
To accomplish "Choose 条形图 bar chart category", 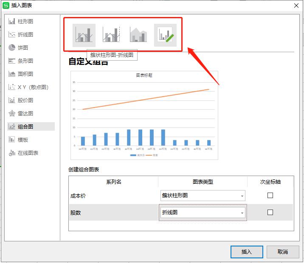I will coord(25,61).
